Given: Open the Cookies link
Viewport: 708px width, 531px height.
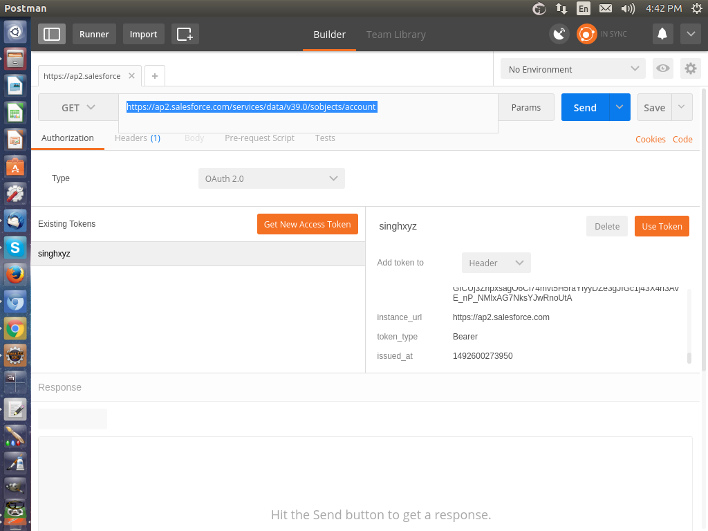Looking at the screenshot, I should [650, 140].
